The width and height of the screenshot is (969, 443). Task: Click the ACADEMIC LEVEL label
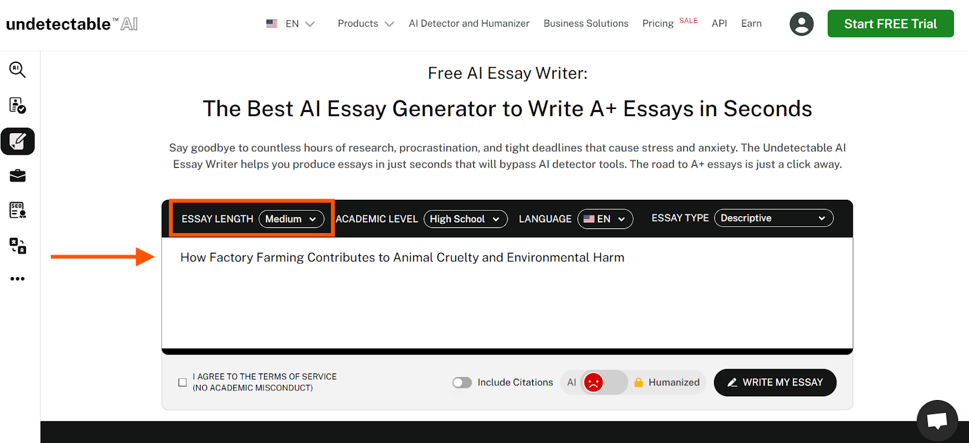[377, 219]
